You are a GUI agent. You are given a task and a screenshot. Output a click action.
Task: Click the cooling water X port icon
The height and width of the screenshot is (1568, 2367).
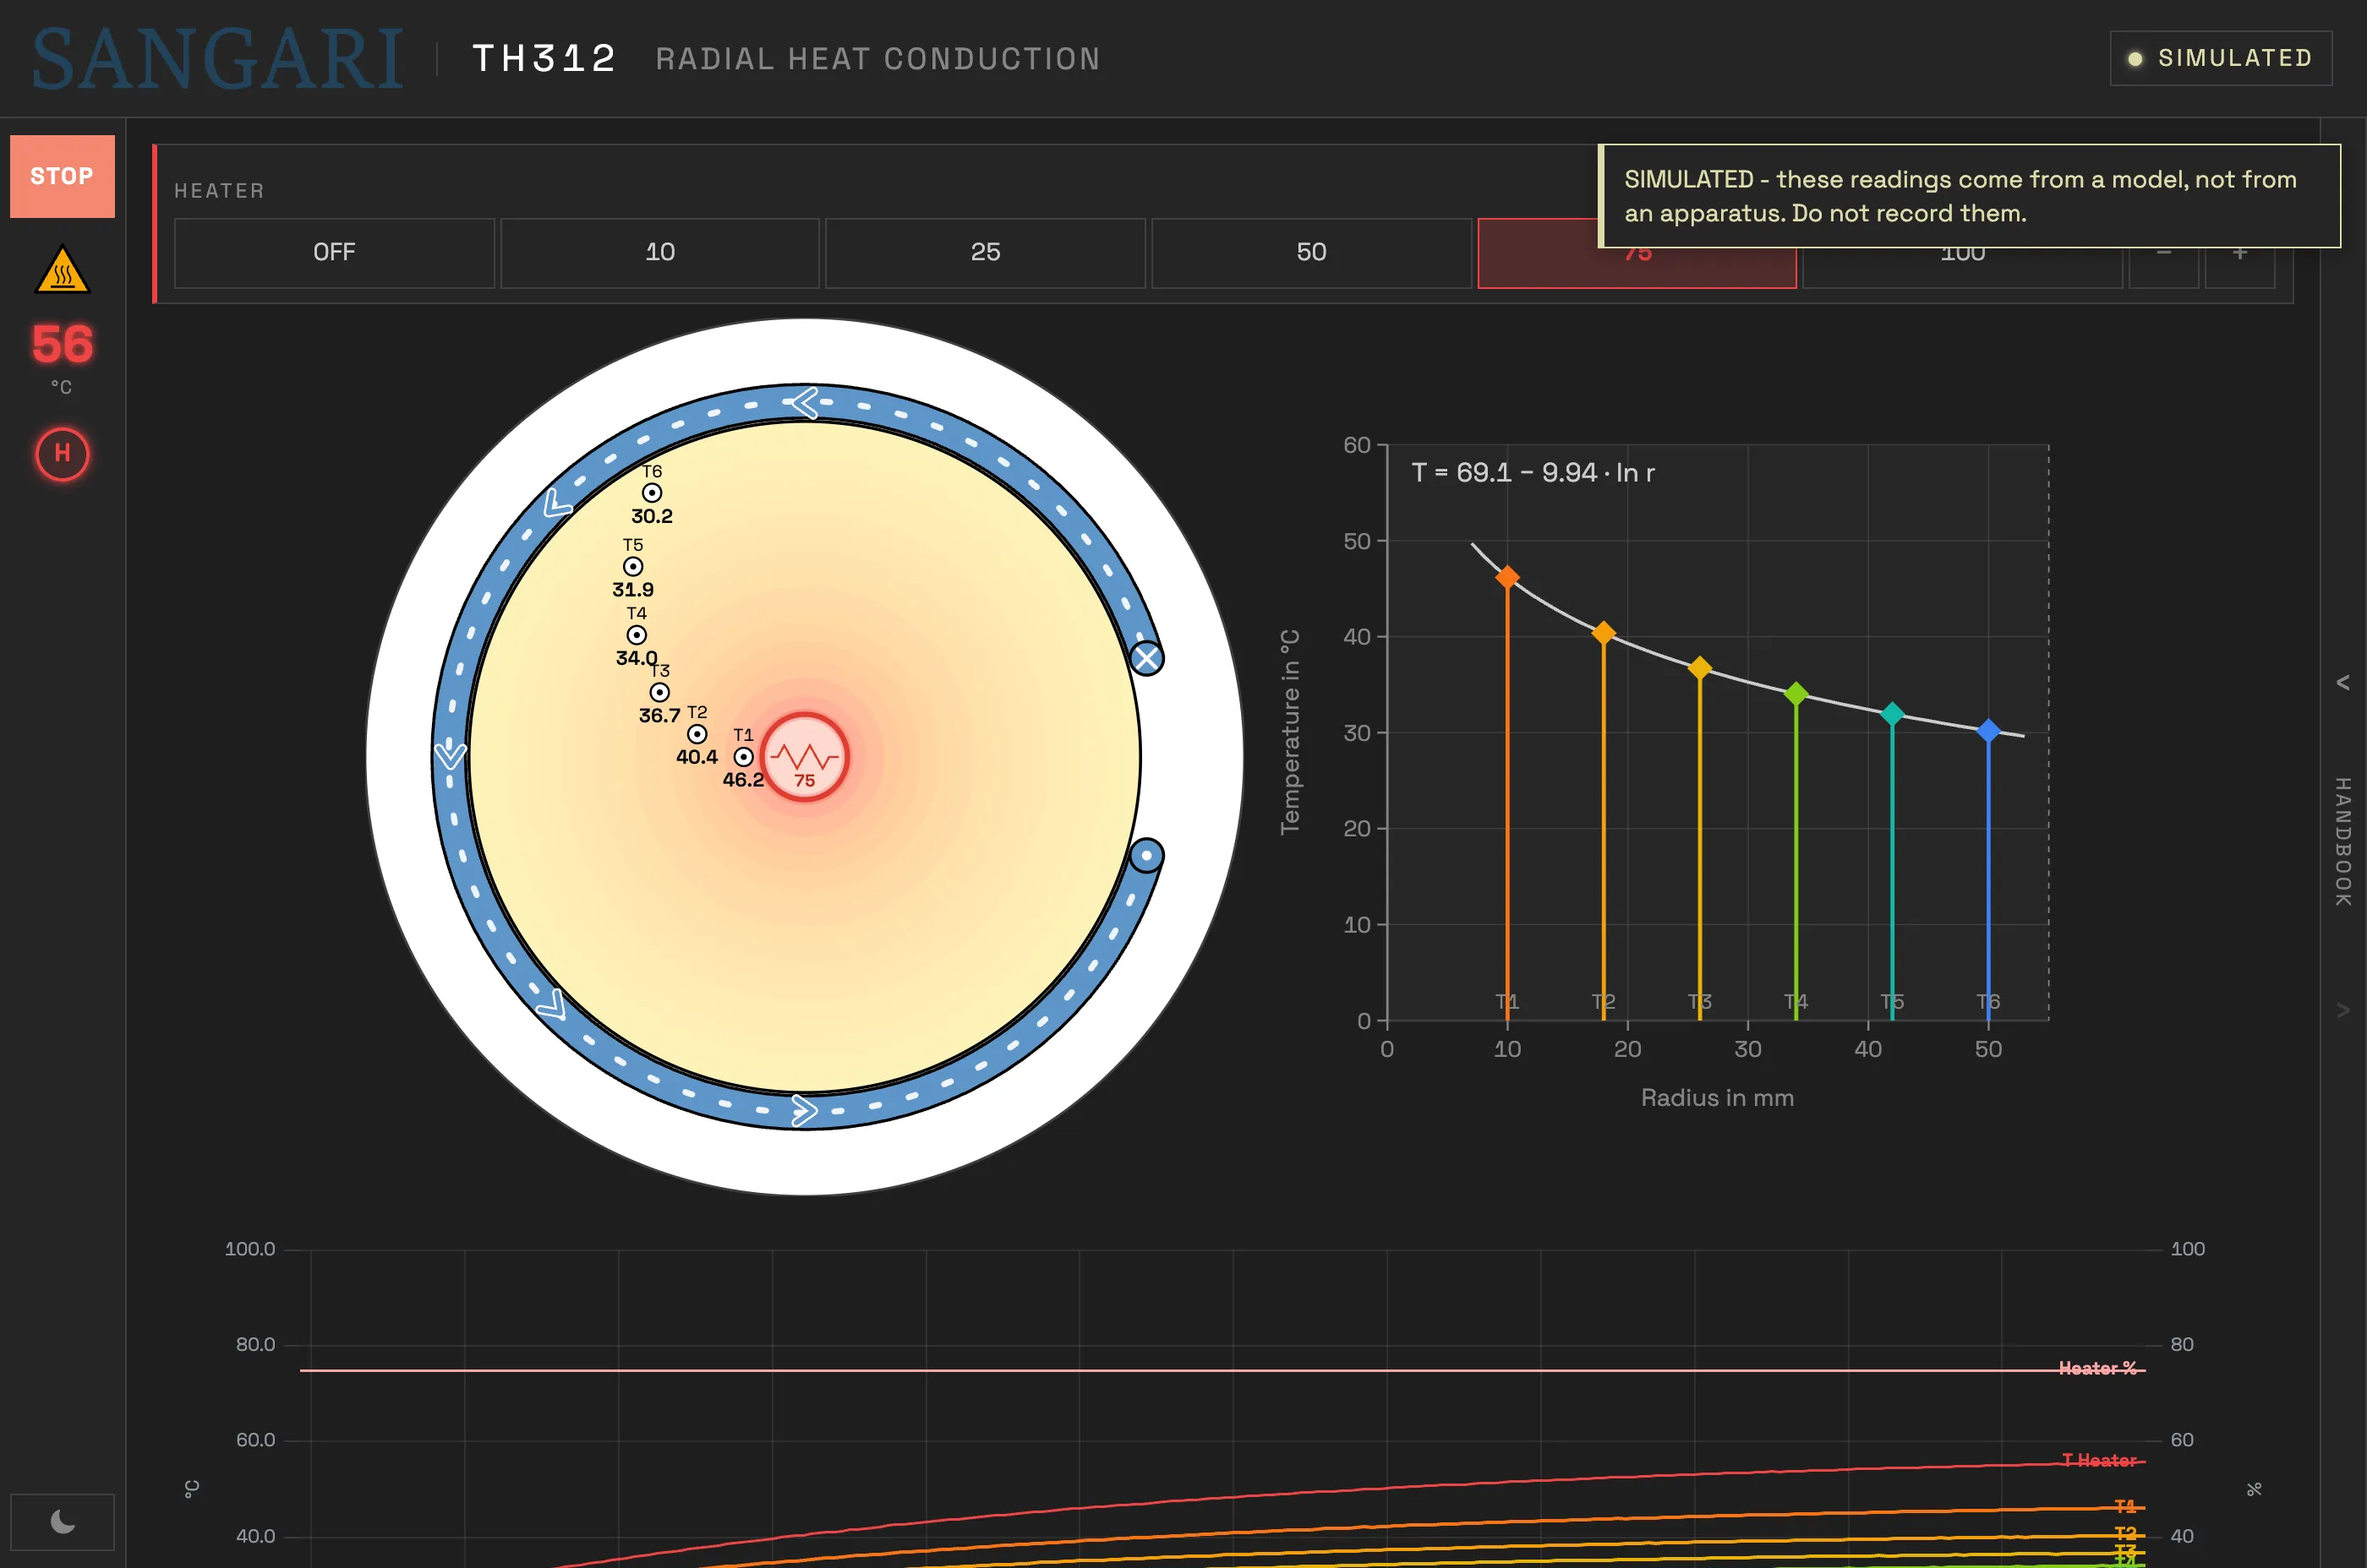pyautogui.click(x=1146, y=658)
